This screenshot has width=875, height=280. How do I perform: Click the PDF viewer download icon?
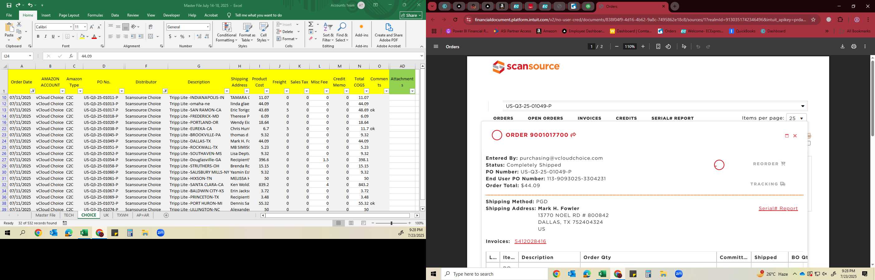pyautogui.click(x=842, y=46)
